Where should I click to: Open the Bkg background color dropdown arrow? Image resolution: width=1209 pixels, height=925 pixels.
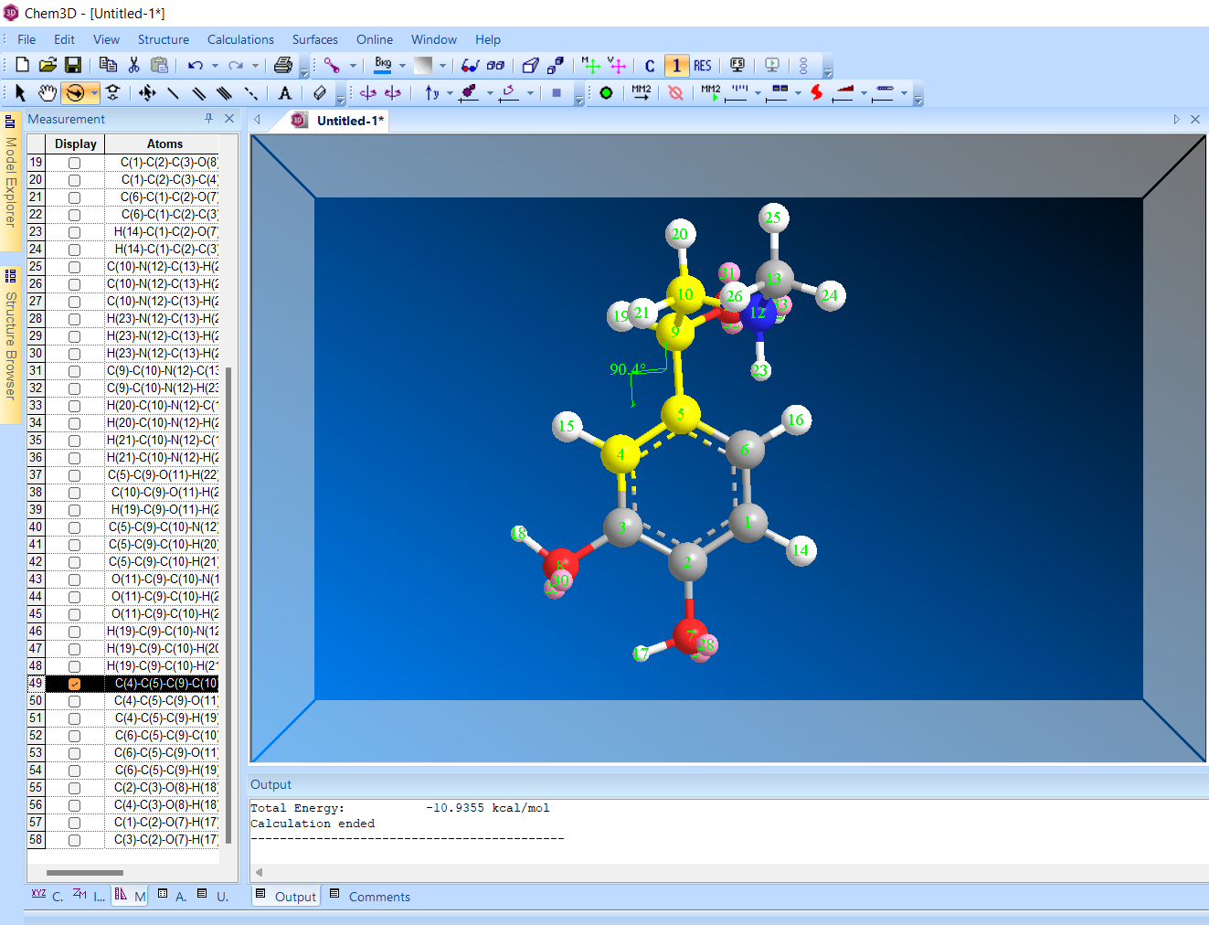point(402,66)
